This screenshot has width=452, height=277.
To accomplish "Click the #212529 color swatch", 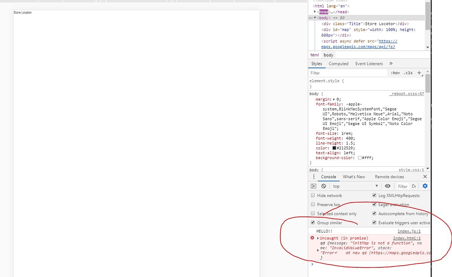I will point(334,148).
